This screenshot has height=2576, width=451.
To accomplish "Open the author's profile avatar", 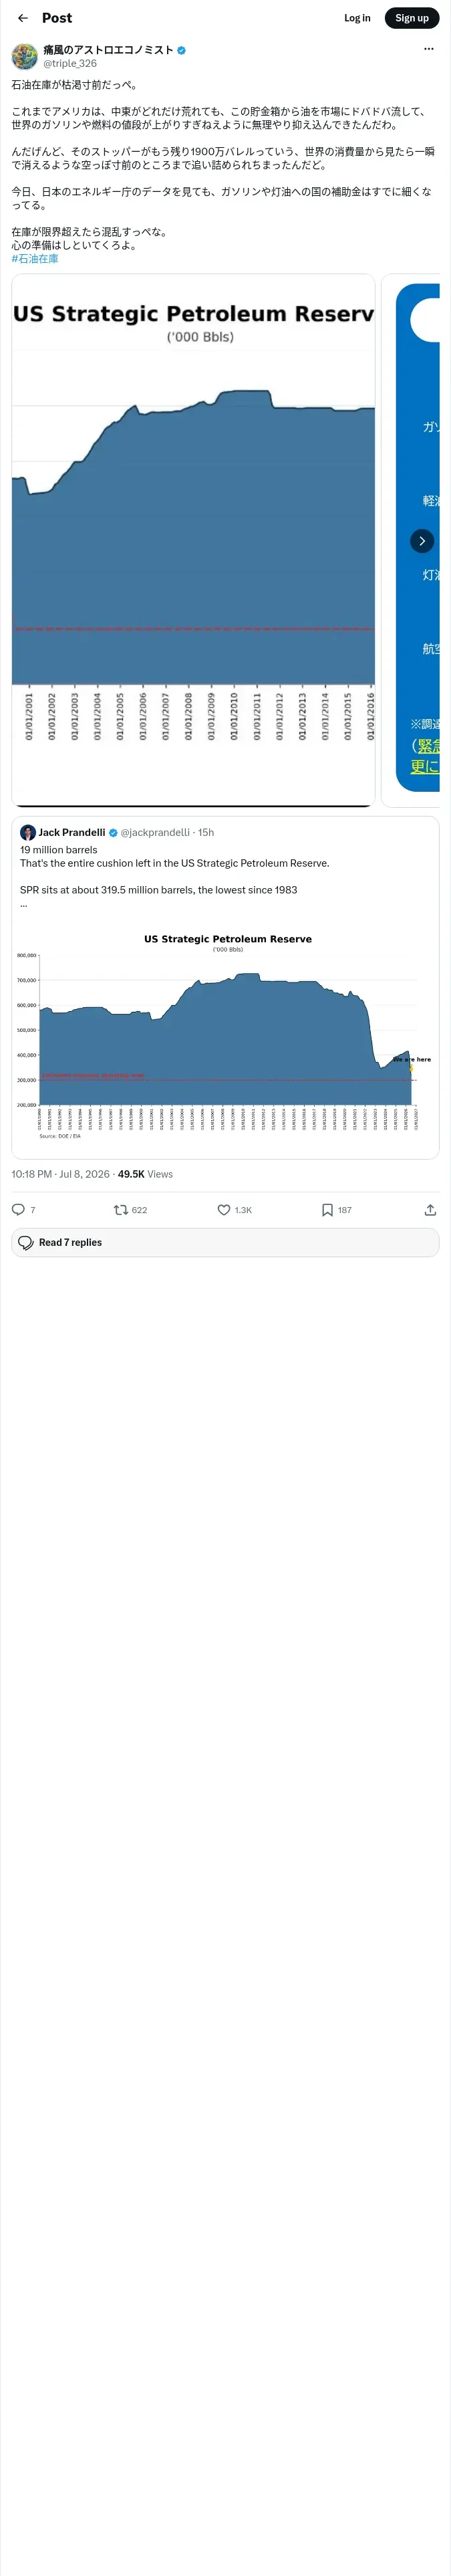I will tap(25, 56).
